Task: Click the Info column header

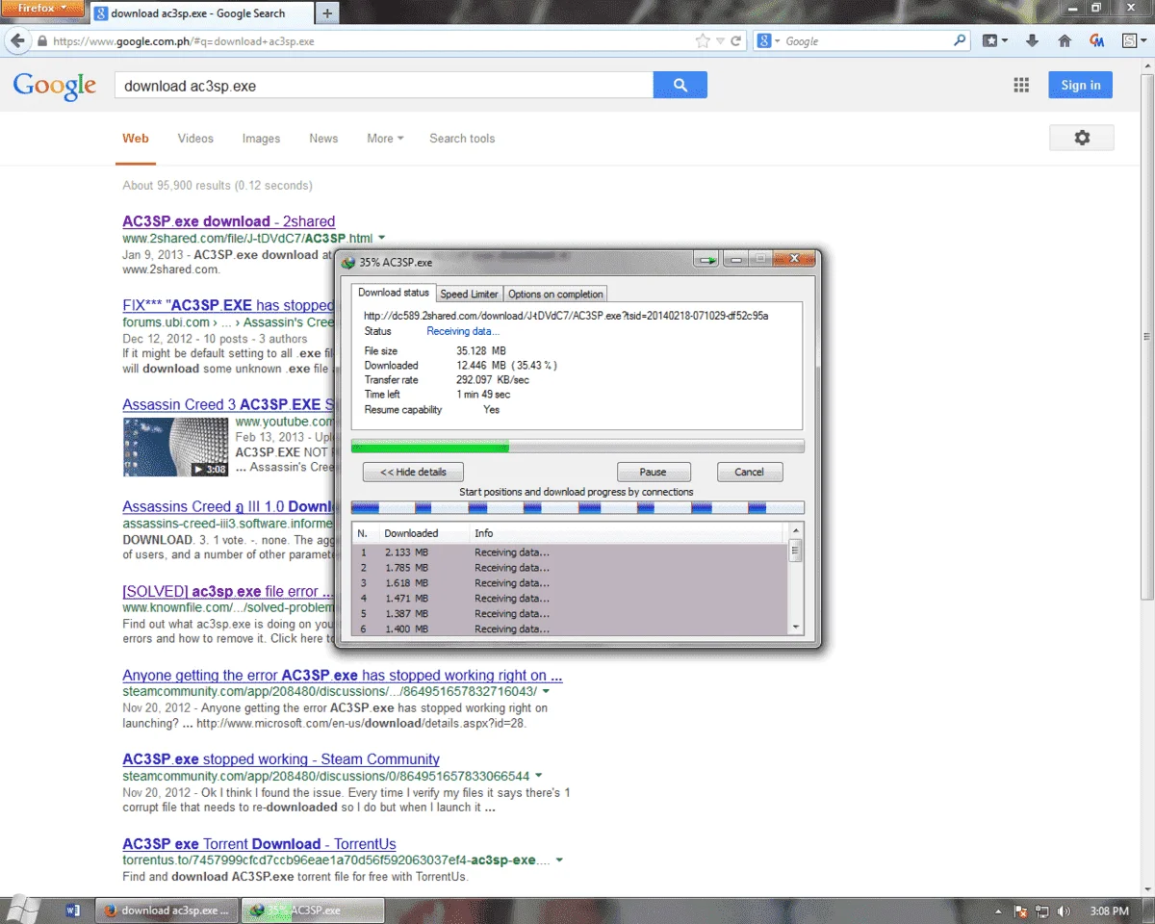Action: [629, 533]
